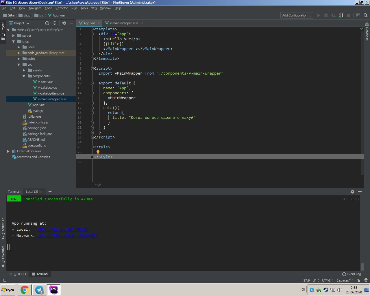Image resolution: width=370 pixels, height=296 pixels.
Task: Open Search Everywhere magnifier icon
Action: pyautogui.click(x=366, y=15)
